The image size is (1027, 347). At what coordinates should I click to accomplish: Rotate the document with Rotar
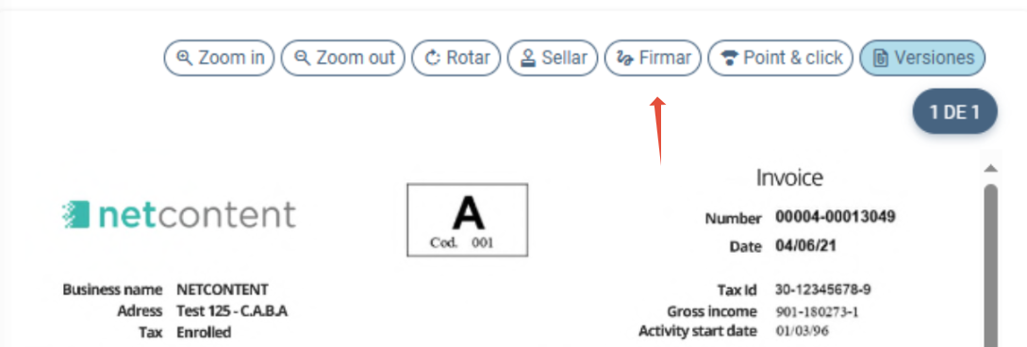(x=456, y=58)
